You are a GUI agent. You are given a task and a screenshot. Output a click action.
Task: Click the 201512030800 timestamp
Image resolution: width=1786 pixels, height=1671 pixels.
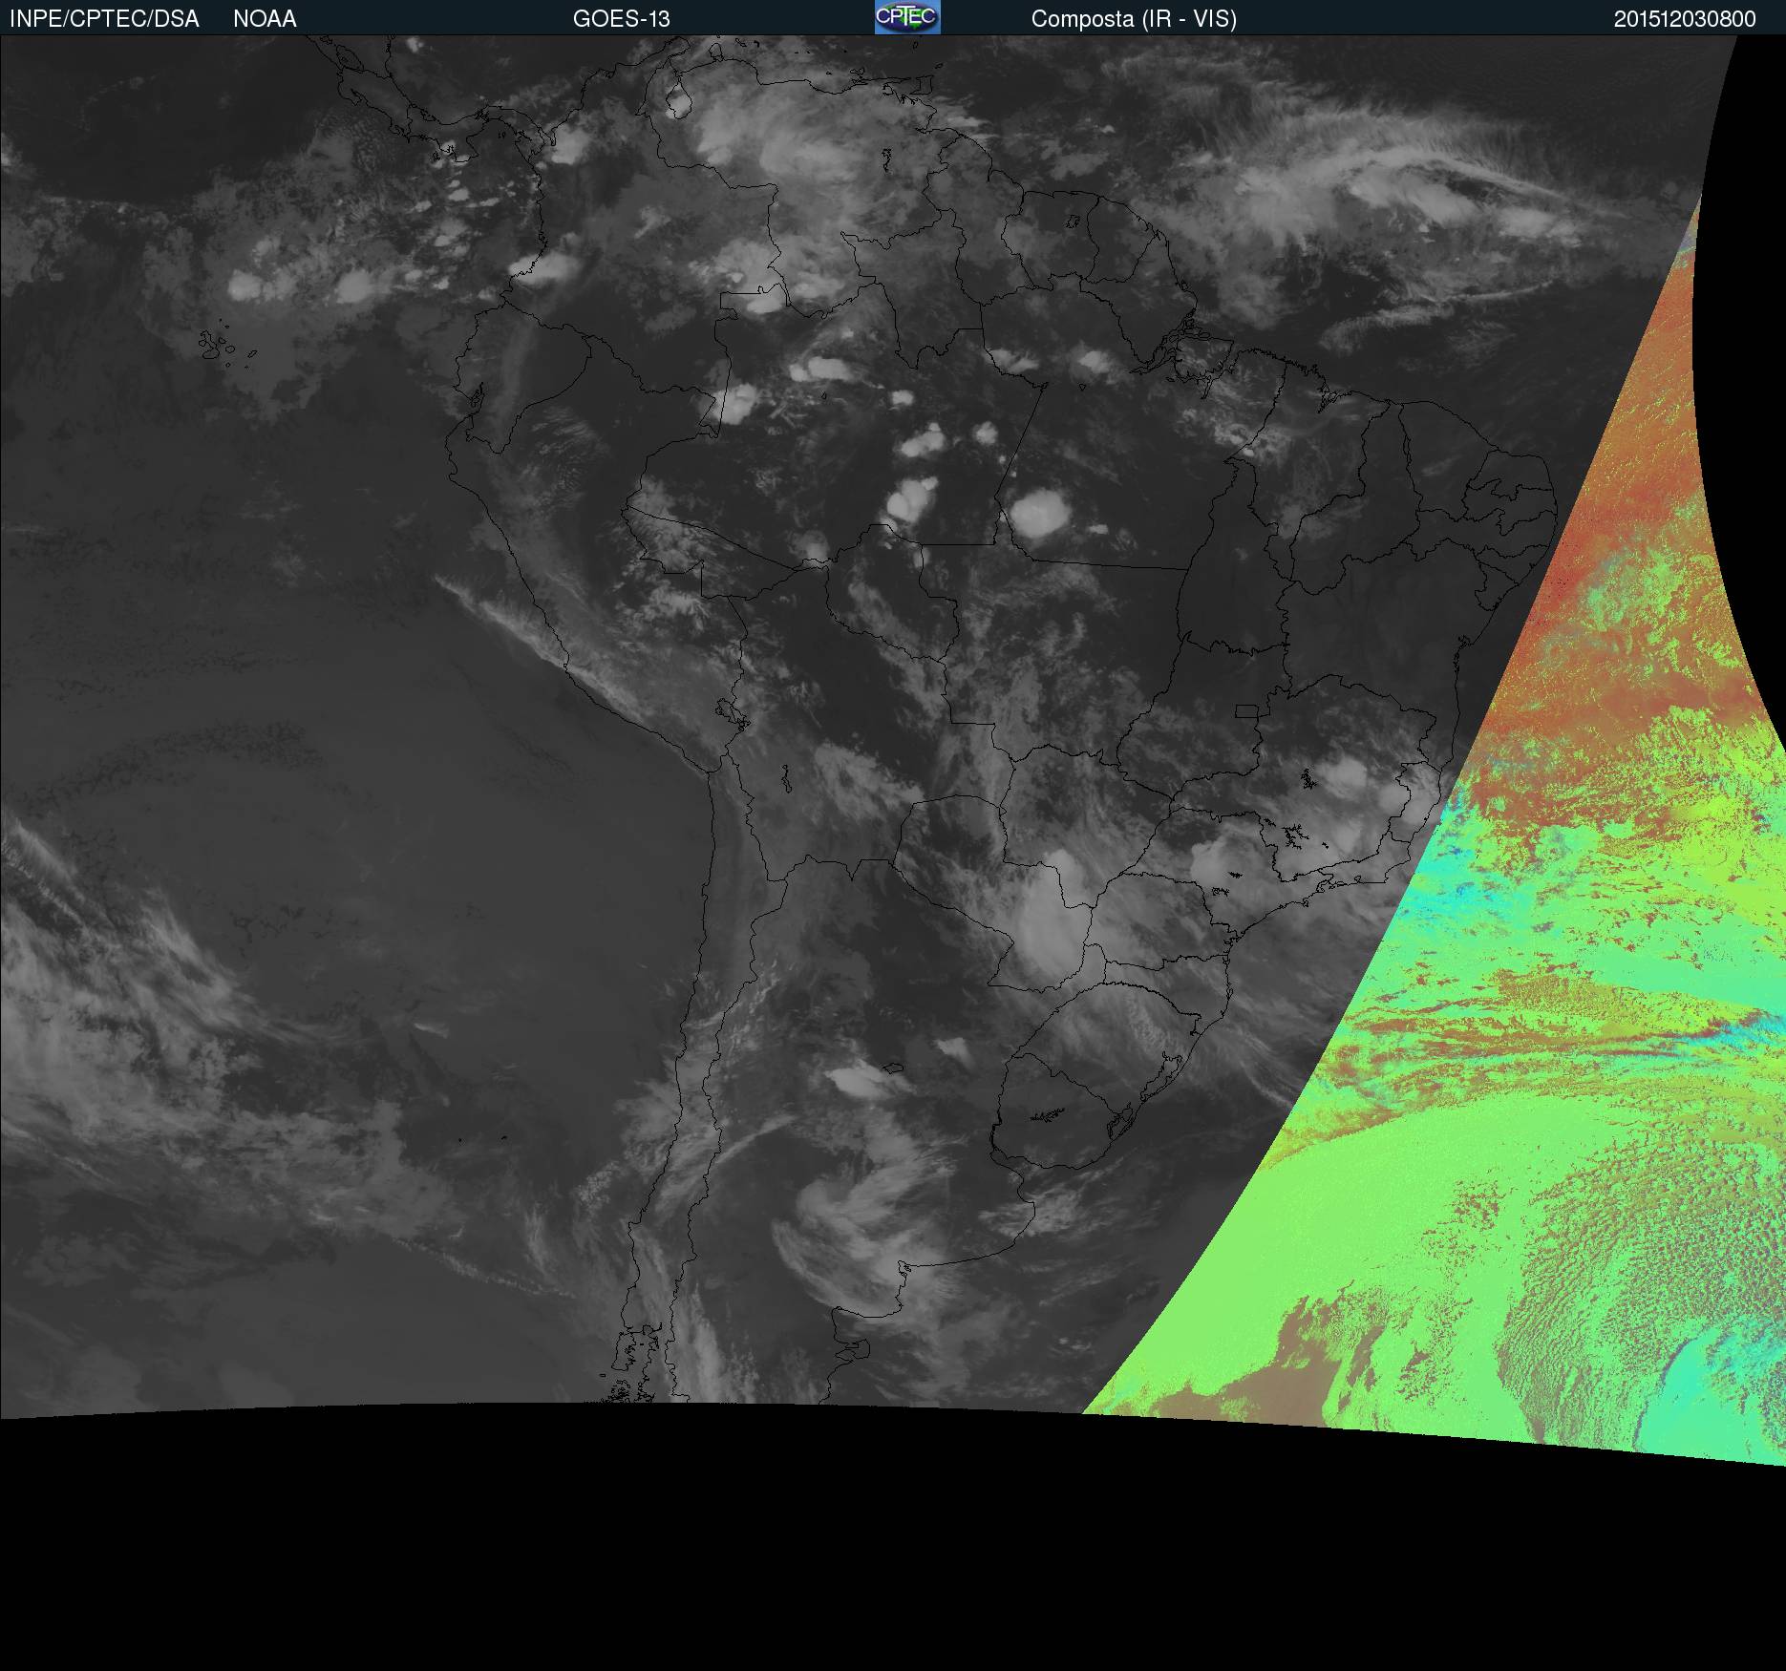point(1685,19)
